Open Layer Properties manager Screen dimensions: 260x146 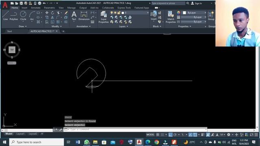click(x=104, y=17)
